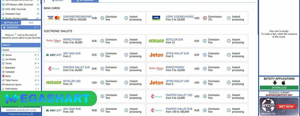
Task: Open the support@betcity.net email link
Action: [279, 95]
